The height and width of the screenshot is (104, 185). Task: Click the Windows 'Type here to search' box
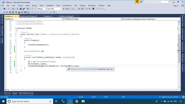[30, 101]
